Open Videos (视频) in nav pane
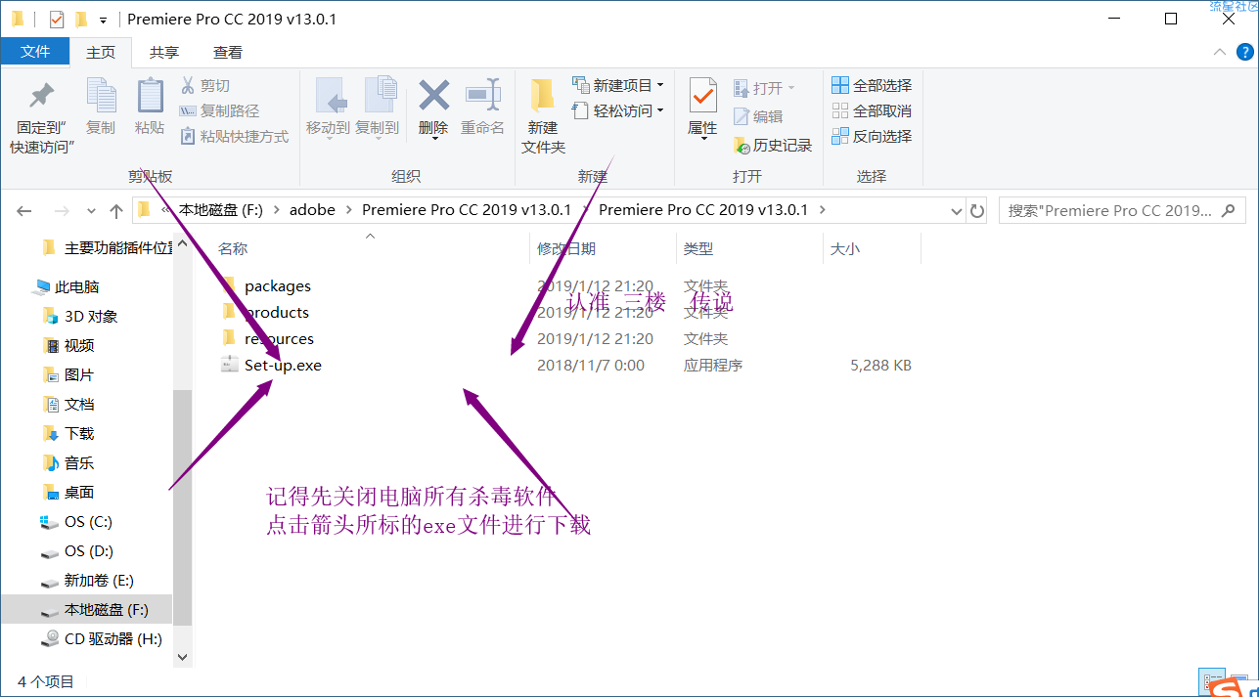Image resolution: width=1259 pixels, height=697 pixels. click(x=69, y=346)
